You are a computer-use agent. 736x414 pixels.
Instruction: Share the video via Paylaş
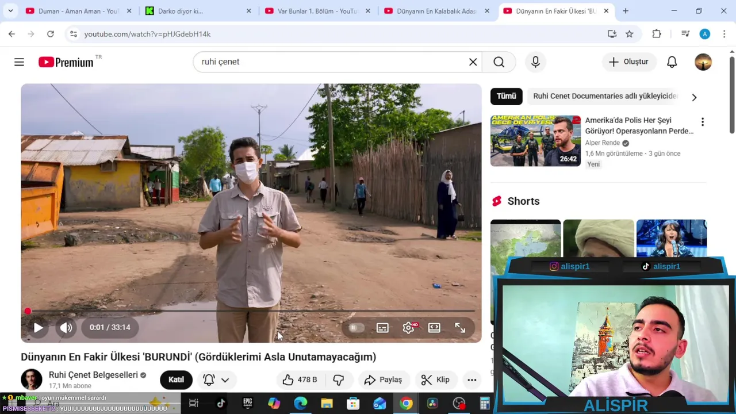383,379
